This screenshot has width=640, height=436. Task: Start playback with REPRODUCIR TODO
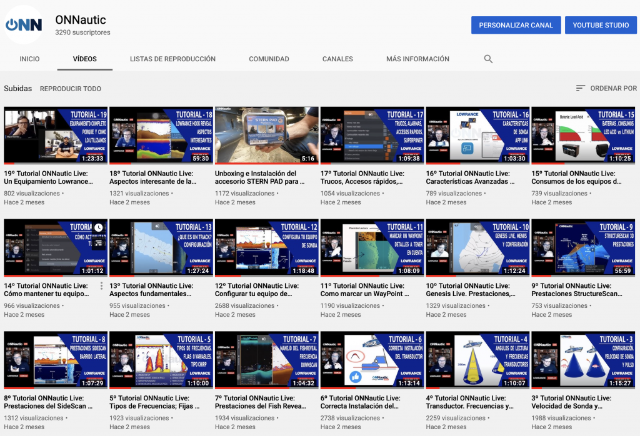pyautogui.click(x=72, y=89)
